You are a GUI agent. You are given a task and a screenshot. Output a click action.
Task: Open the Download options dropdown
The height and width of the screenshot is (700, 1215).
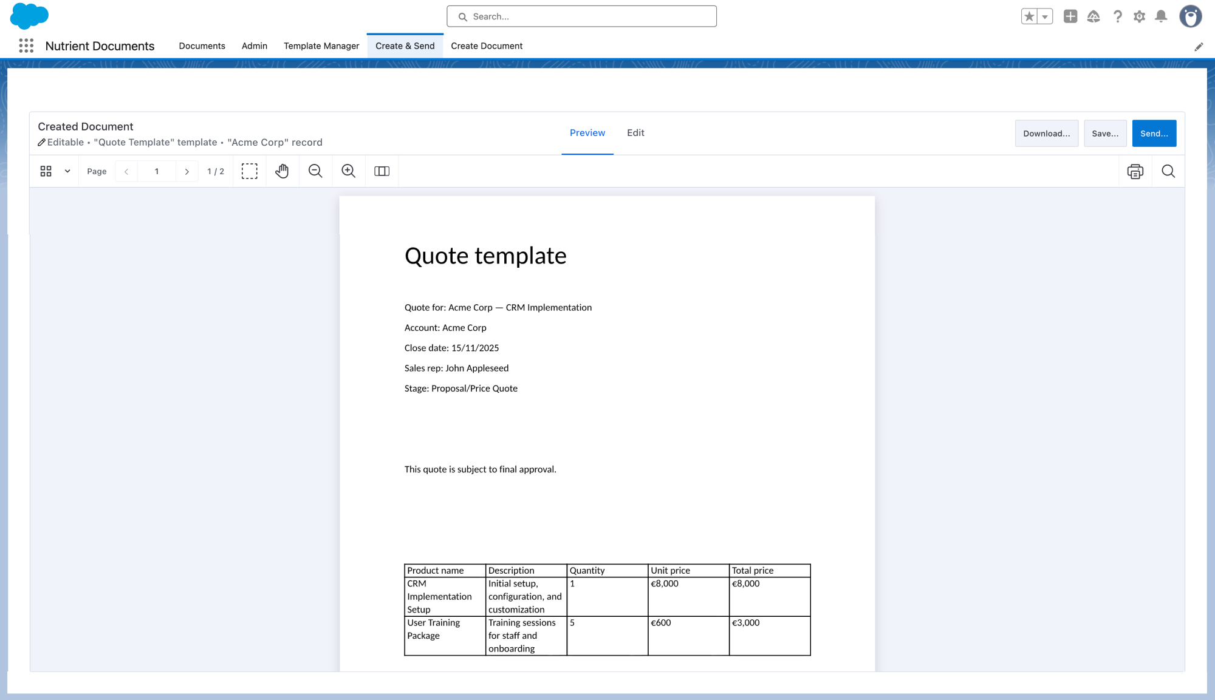click(x=1046, y=133)
